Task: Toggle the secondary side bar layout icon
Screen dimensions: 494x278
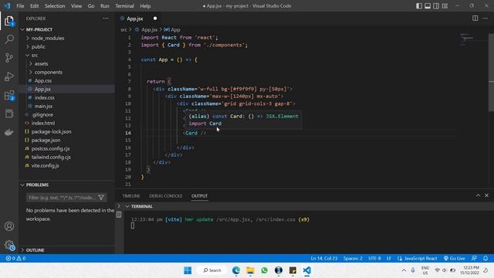Action: [436, 6]
